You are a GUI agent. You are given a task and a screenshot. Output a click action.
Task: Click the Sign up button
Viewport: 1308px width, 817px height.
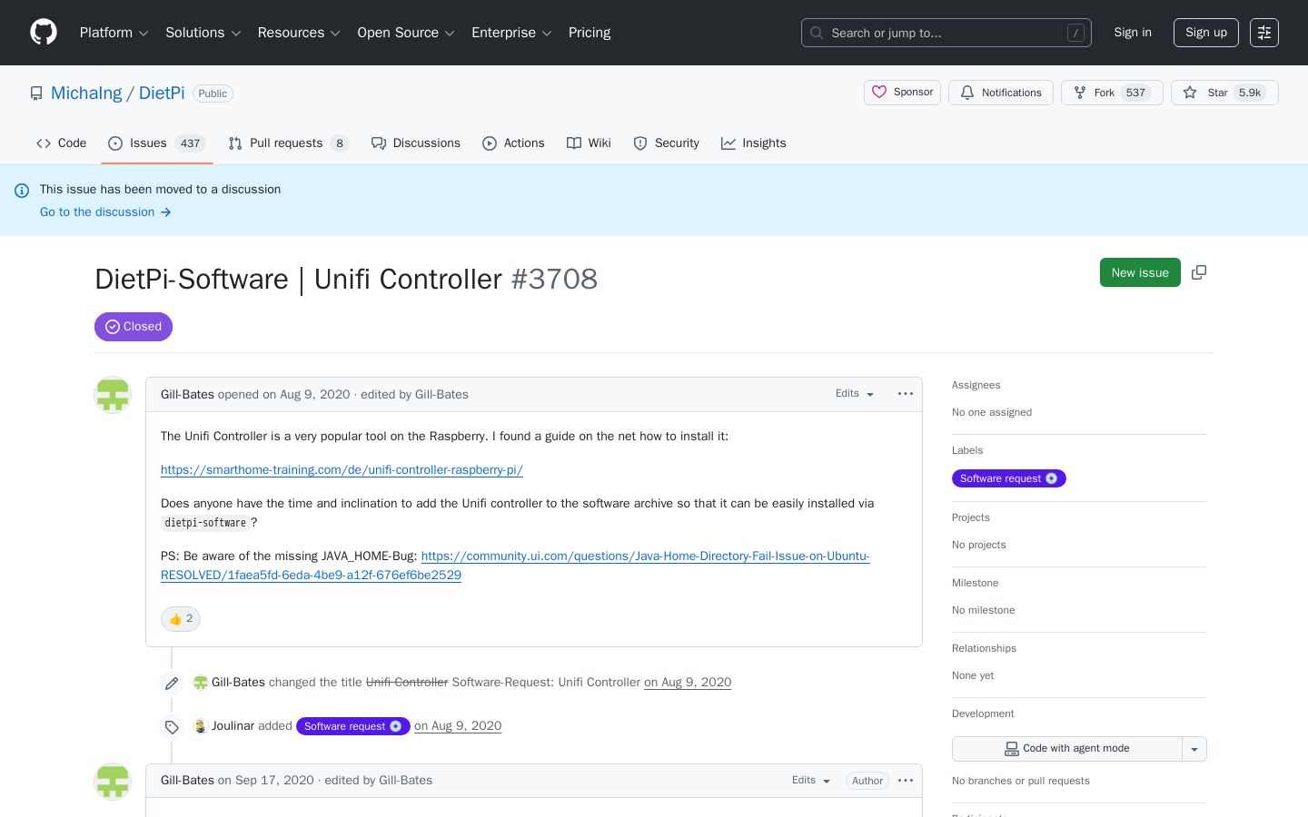click(x=1206, y=33)
